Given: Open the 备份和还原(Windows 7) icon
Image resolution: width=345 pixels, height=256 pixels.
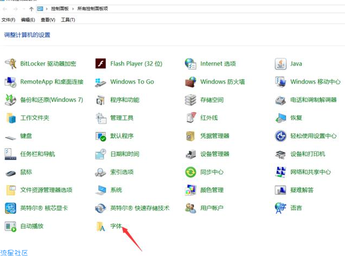Looking at the screenshot, I should (x=10, y=100).
